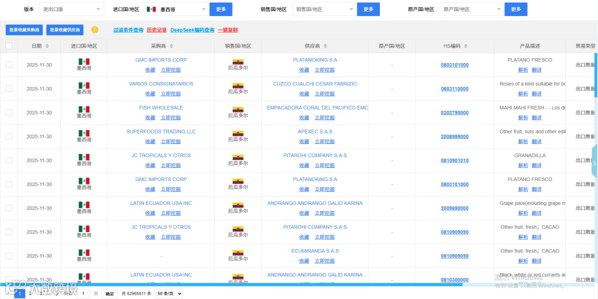Go to page 3 in pagination
598x299 pixels.
click(41, 293)
